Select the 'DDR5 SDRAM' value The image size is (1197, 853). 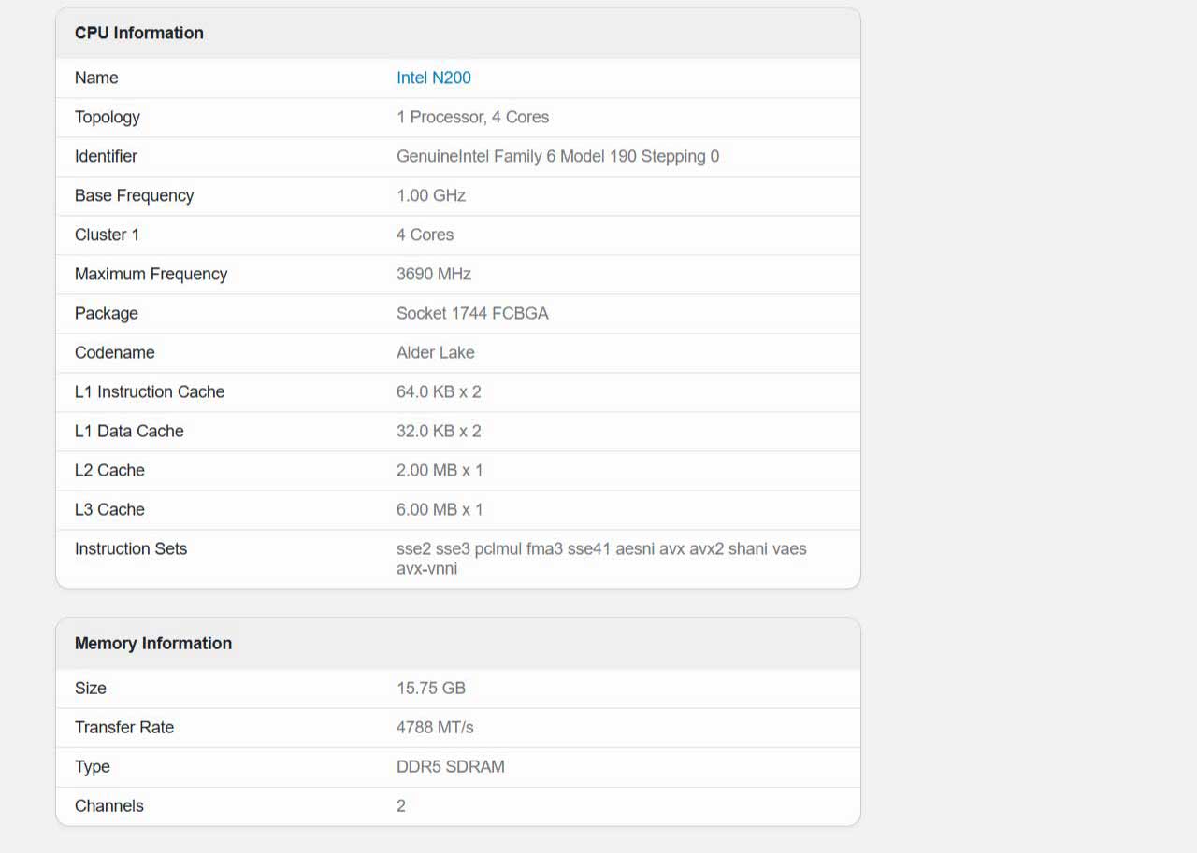coord(450,766)
